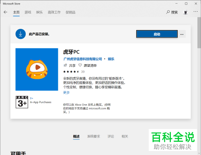Open the 促销品 tab

(x=70, y=12)
